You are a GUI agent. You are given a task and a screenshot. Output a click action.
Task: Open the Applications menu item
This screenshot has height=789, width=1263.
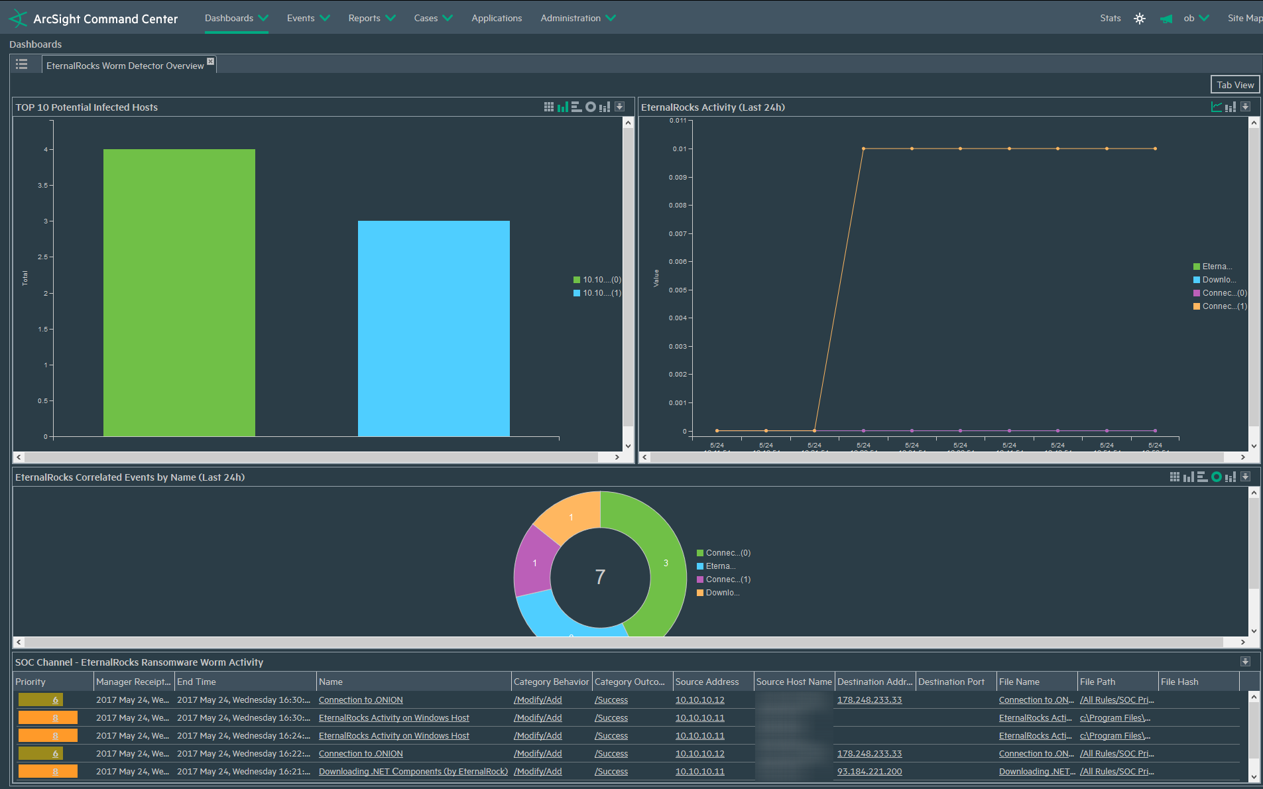tap(497, 18)
